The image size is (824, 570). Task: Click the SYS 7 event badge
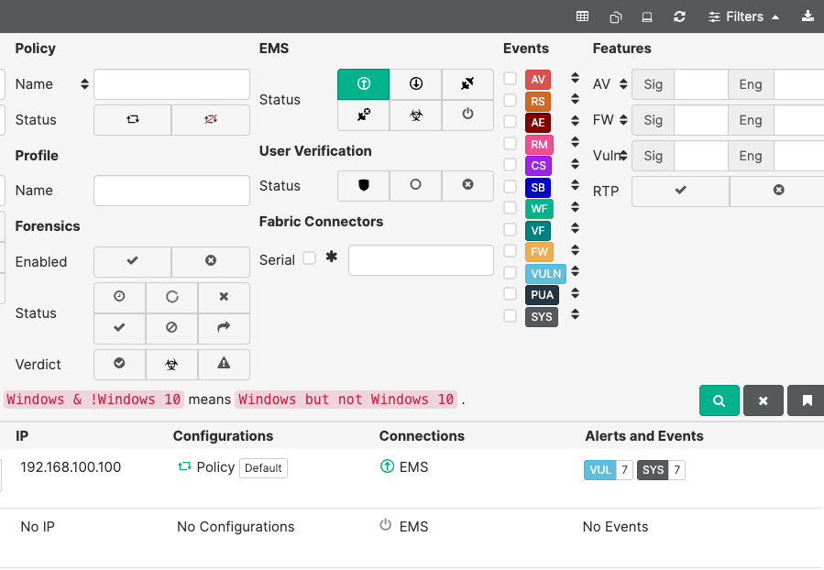click(661, 470)
